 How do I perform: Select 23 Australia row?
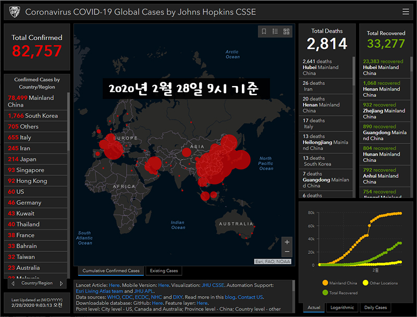(x=35, y=268)
